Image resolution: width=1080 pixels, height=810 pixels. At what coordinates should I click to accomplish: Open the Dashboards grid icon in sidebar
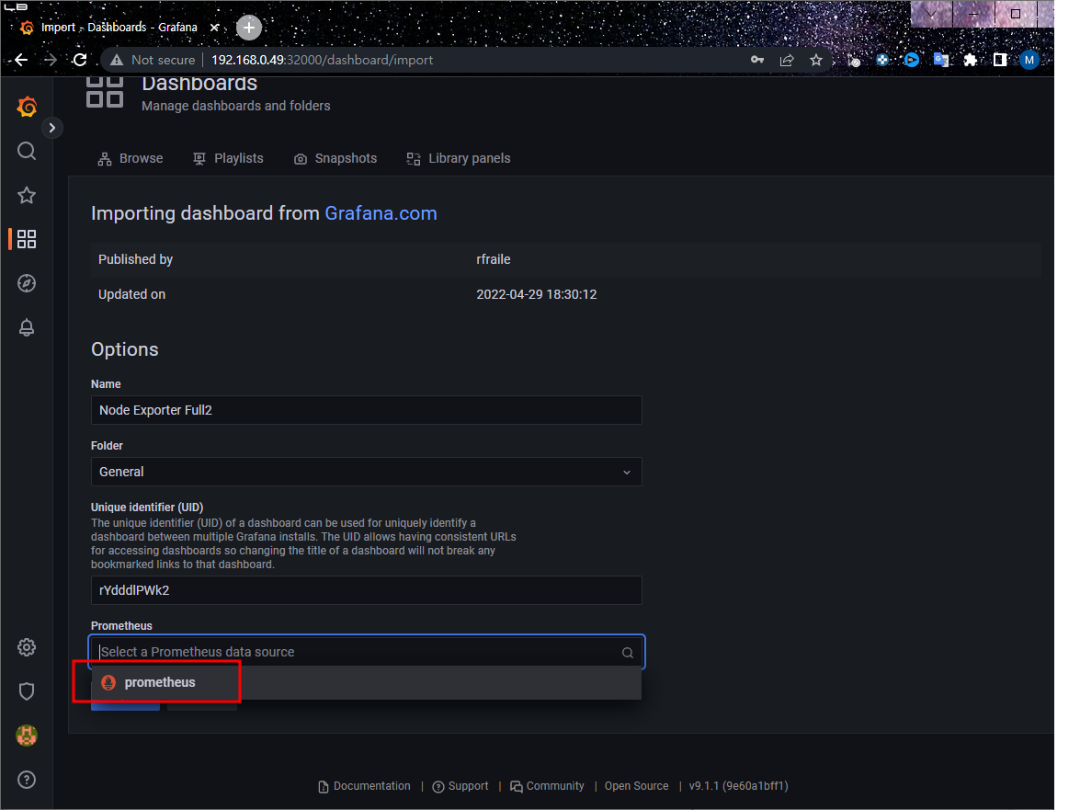27,239
